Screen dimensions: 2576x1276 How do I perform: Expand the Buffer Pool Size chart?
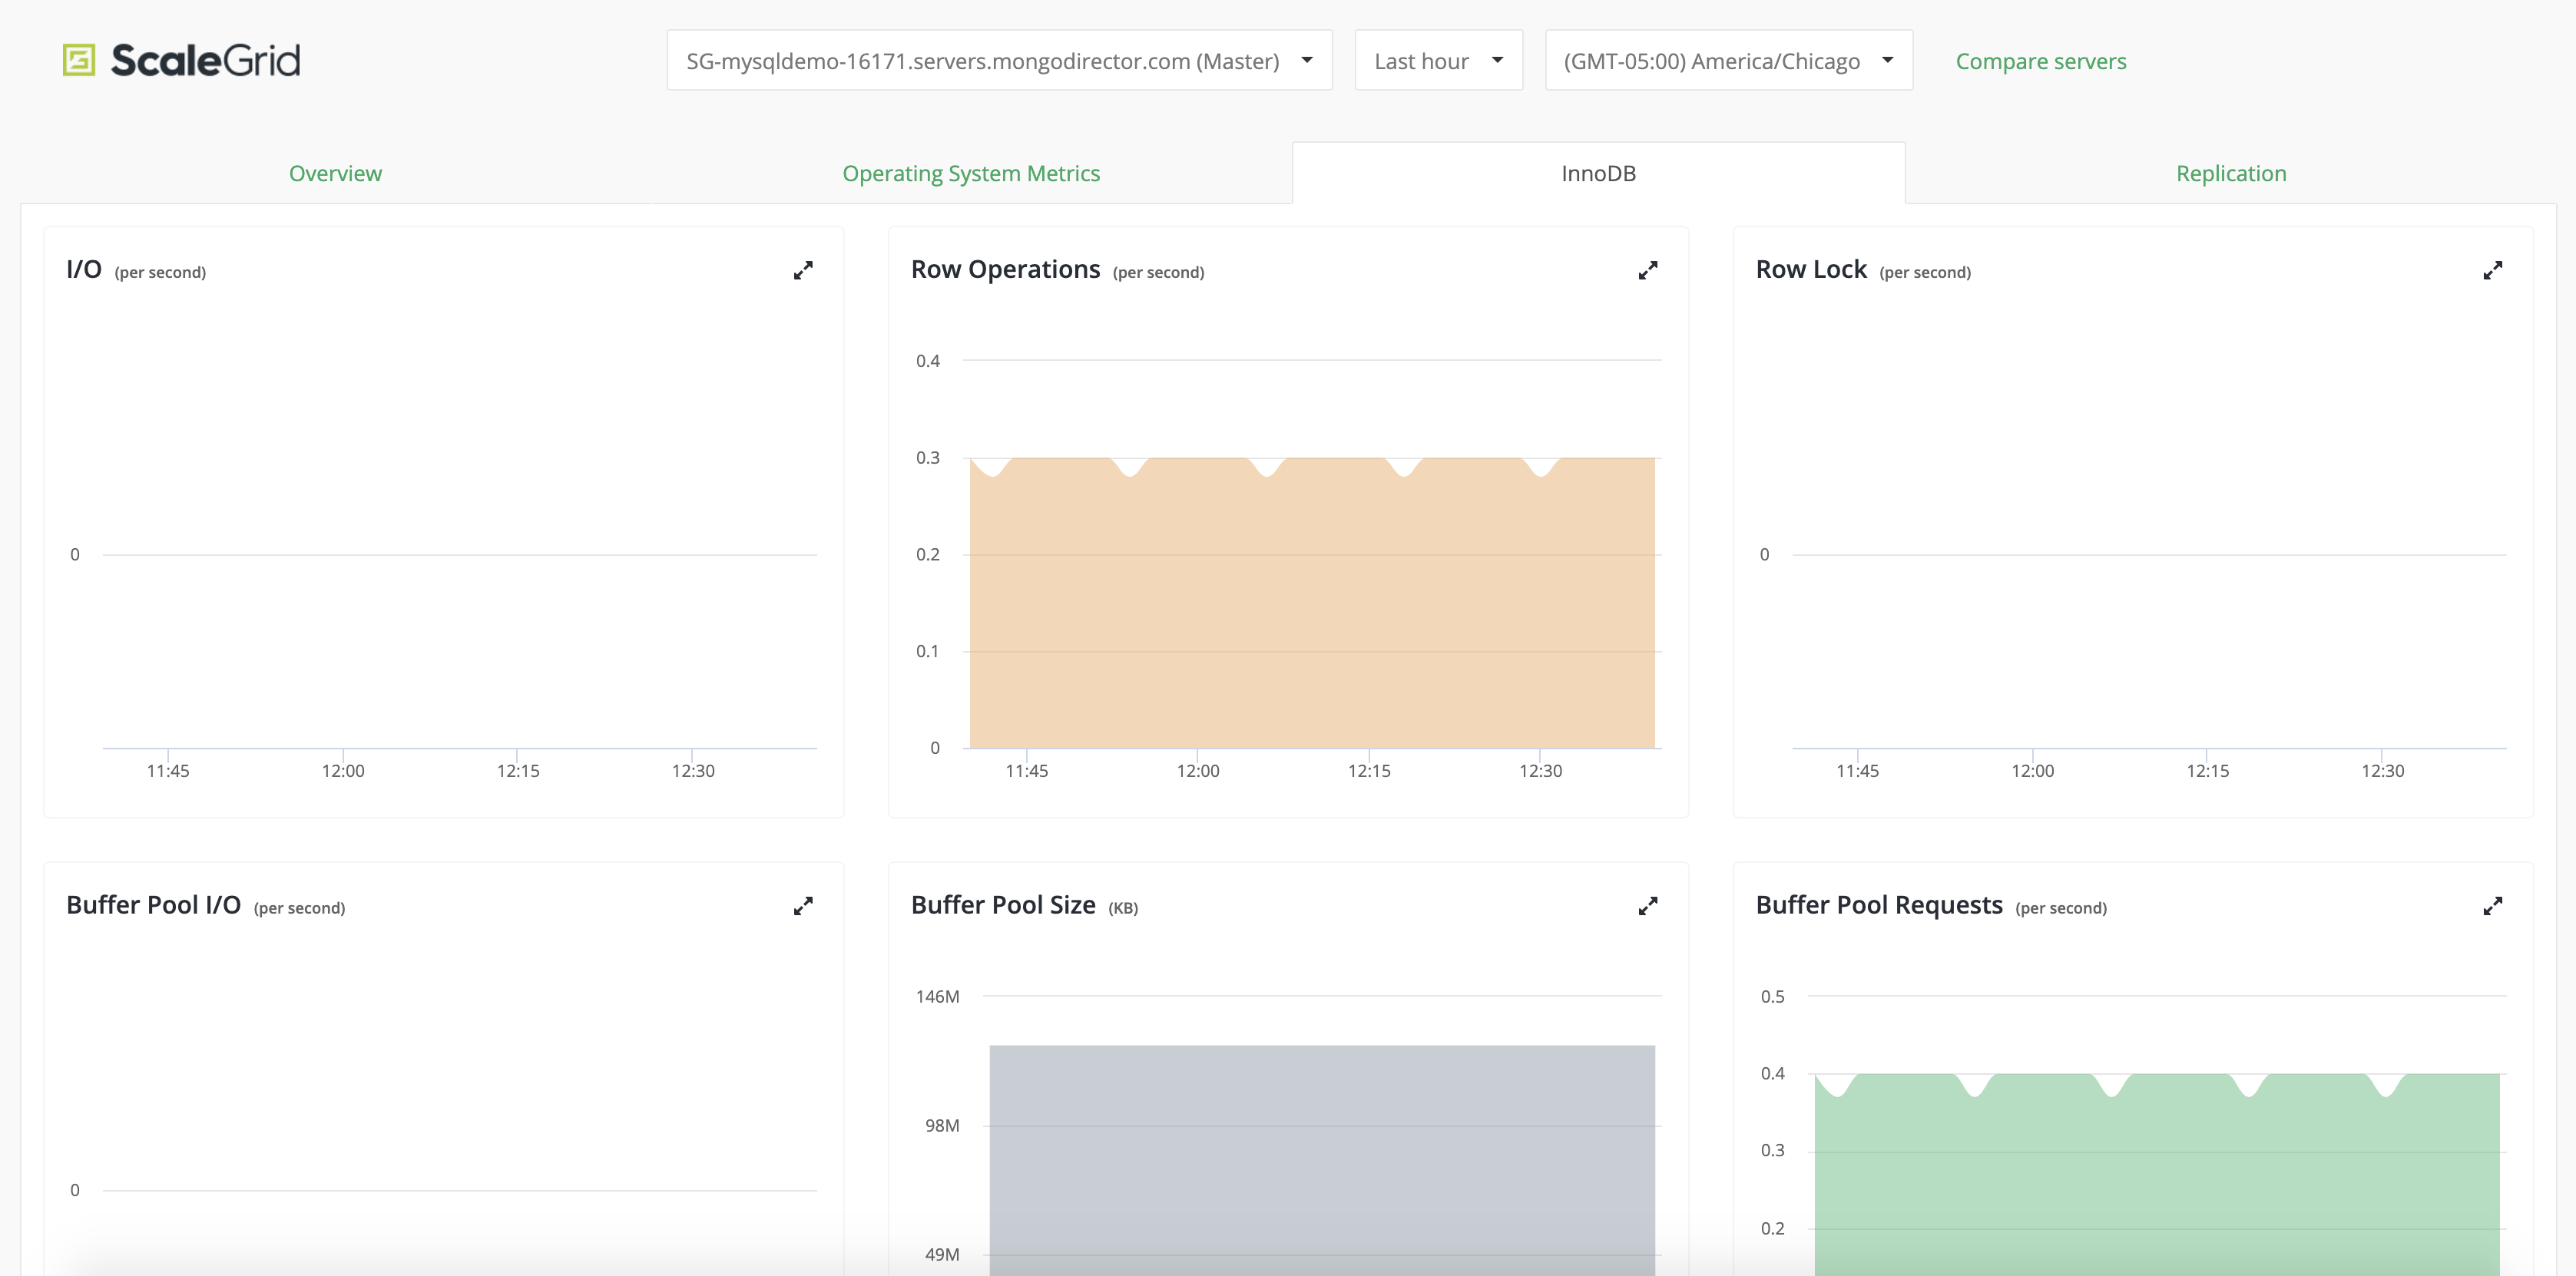[1648, 906]
